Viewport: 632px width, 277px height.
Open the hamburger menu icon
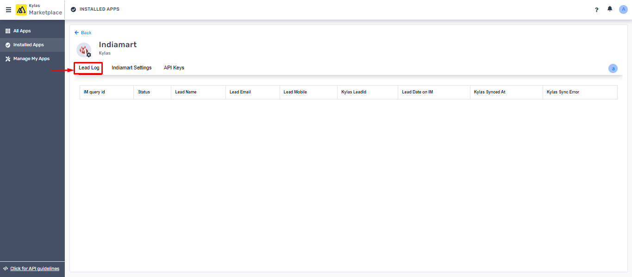(x=8, y=10)
